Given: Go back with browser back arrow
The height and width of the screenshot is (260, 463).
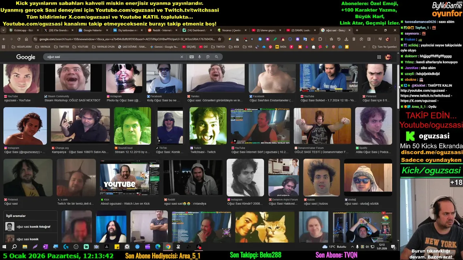Looking at the screenshot, I should tap(4, 39).
